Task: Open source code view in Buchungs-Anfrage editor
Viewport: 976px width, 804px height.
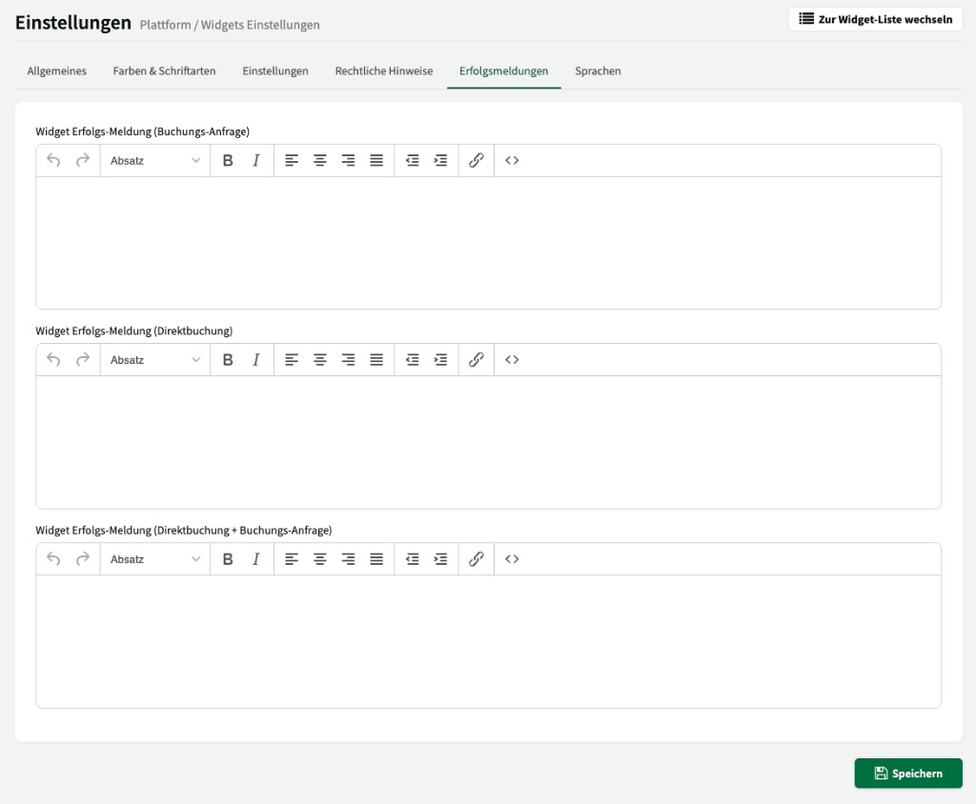Action: [512, 161]
